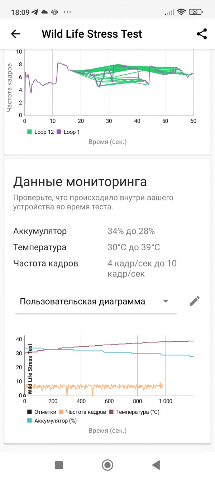This screenshot has width=215, height=478.
Task: Tap the Данные мониторинга heading
Action: (80, 182)
